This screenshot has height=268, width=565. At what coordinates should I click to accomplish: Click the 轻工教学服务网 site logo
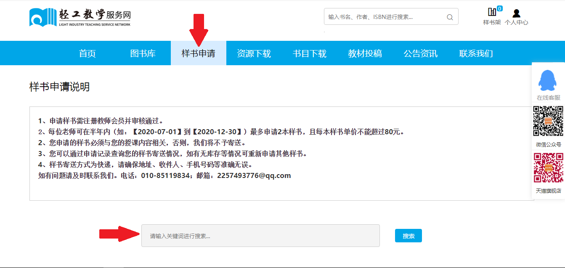[80, 17]
